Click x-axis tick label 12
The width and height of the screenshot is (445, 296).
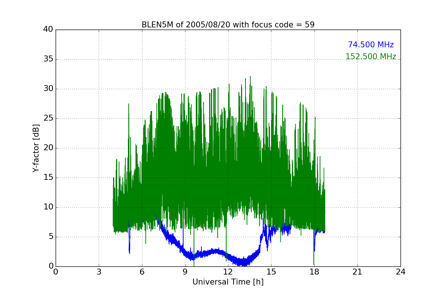(228, 272)
